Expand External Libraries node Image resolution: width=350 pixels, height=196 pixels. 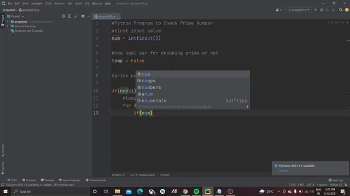pyautogui.click(x=8, y=26)
